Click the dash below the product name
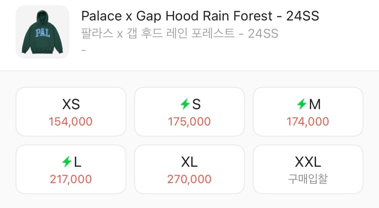Image resolution: width=379 pixels, height=208 pixels. coord(84,50)
